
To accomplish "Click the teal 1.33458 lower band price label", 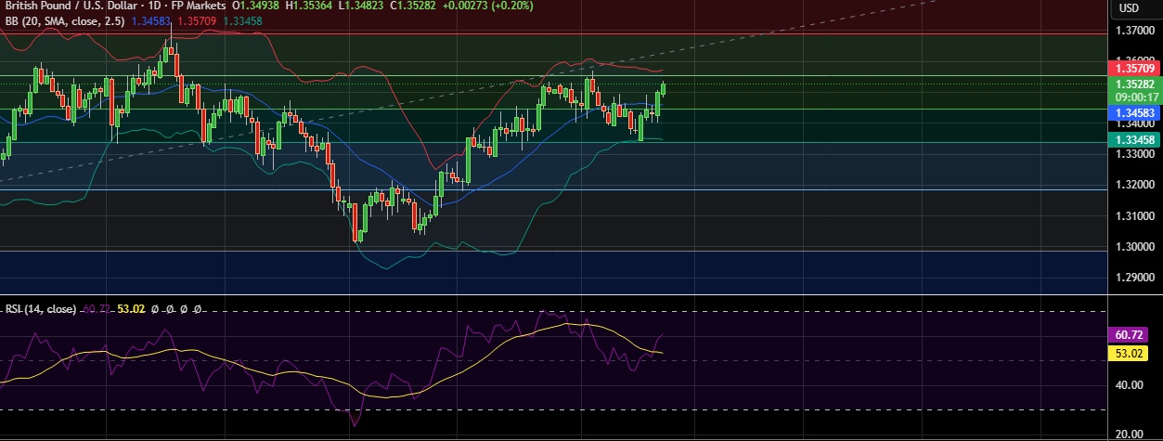I will pyautogui.click(x=1135, y=139).
